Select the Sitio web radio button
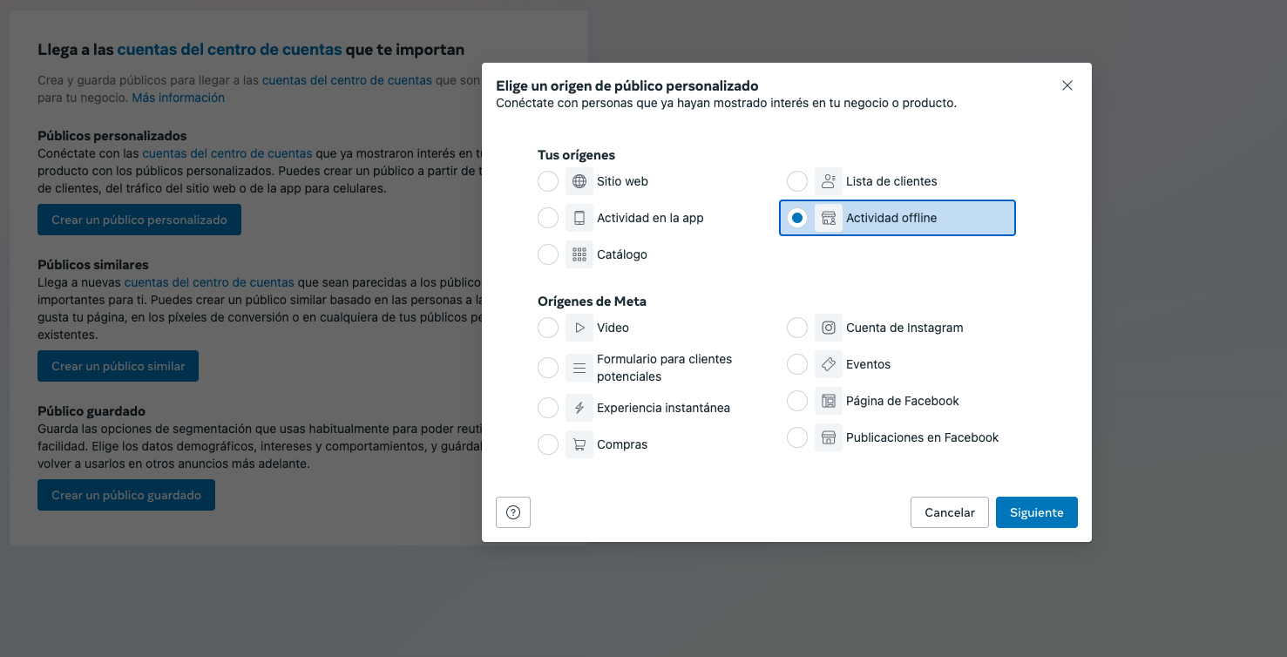The height and width of the screenshot is (657, 1287). [548, 181]
